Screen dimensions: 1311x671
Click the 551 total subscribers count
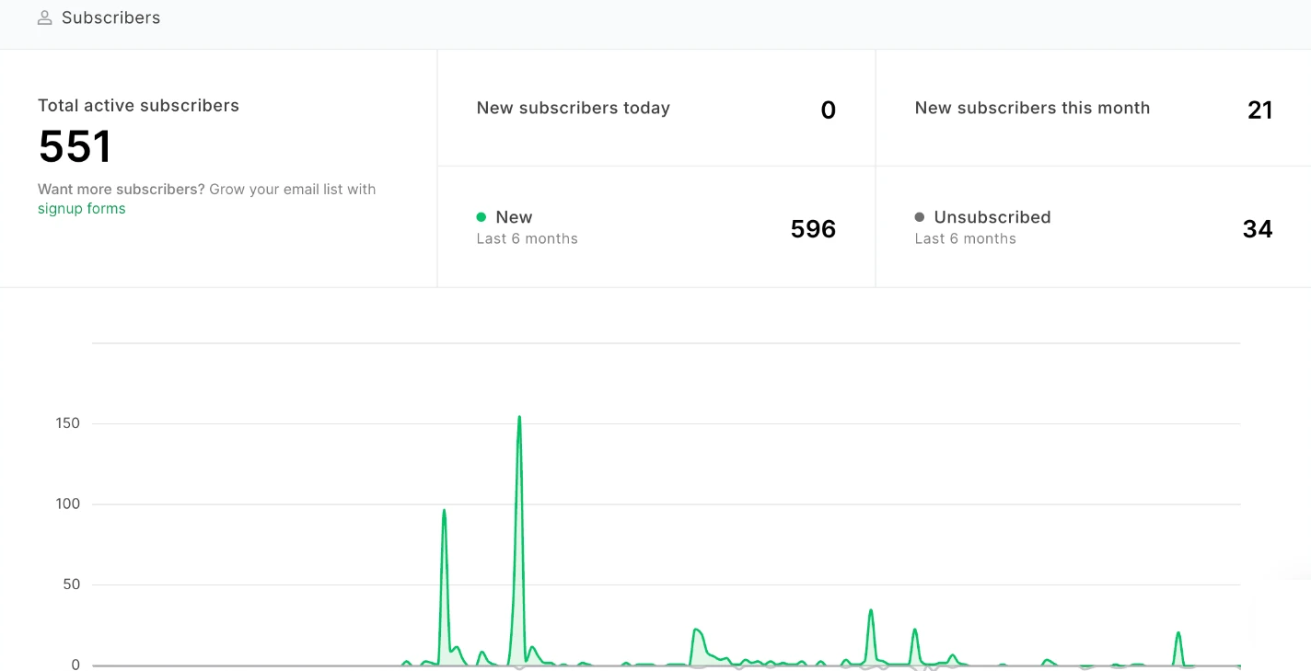click(x=75, y=146)
